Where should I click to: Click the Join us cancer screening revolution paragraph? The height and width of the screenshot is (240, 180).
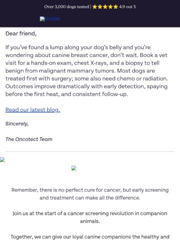90,217
